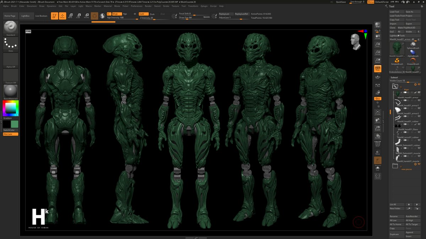426x239 pixels.
Task: Click the Home Page button
Action: pos(10,16)
